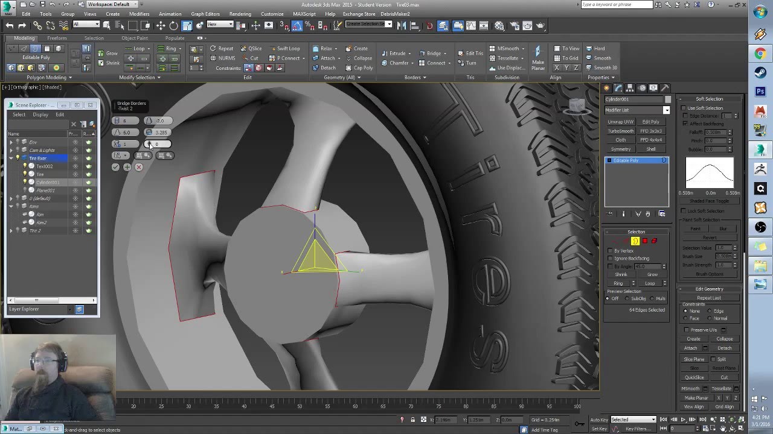Cancel Bridge Borders caddy with X
Viewport: 773px width, 434px height.
(x=139, y=167)
